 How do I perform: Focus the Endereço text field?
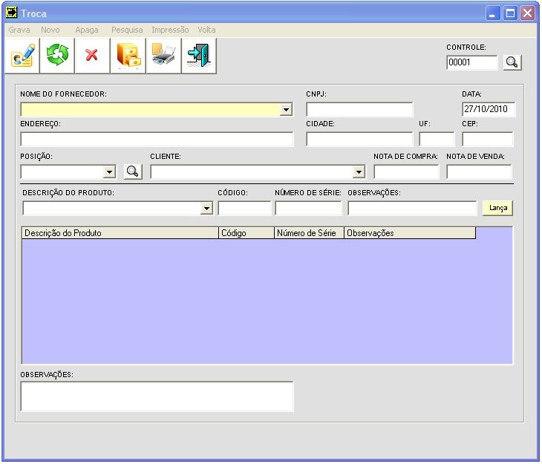[157, 140]
